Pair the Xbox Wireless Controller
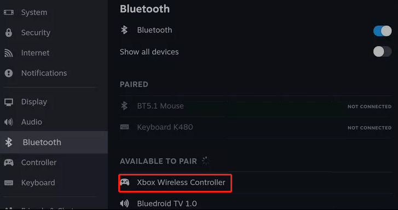Screen dimensions: 398x210 click(256, 183)
